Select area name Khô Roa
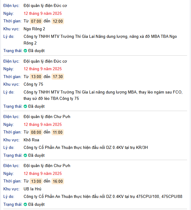Viewport: 191px width, 210px height. point(32,140)
